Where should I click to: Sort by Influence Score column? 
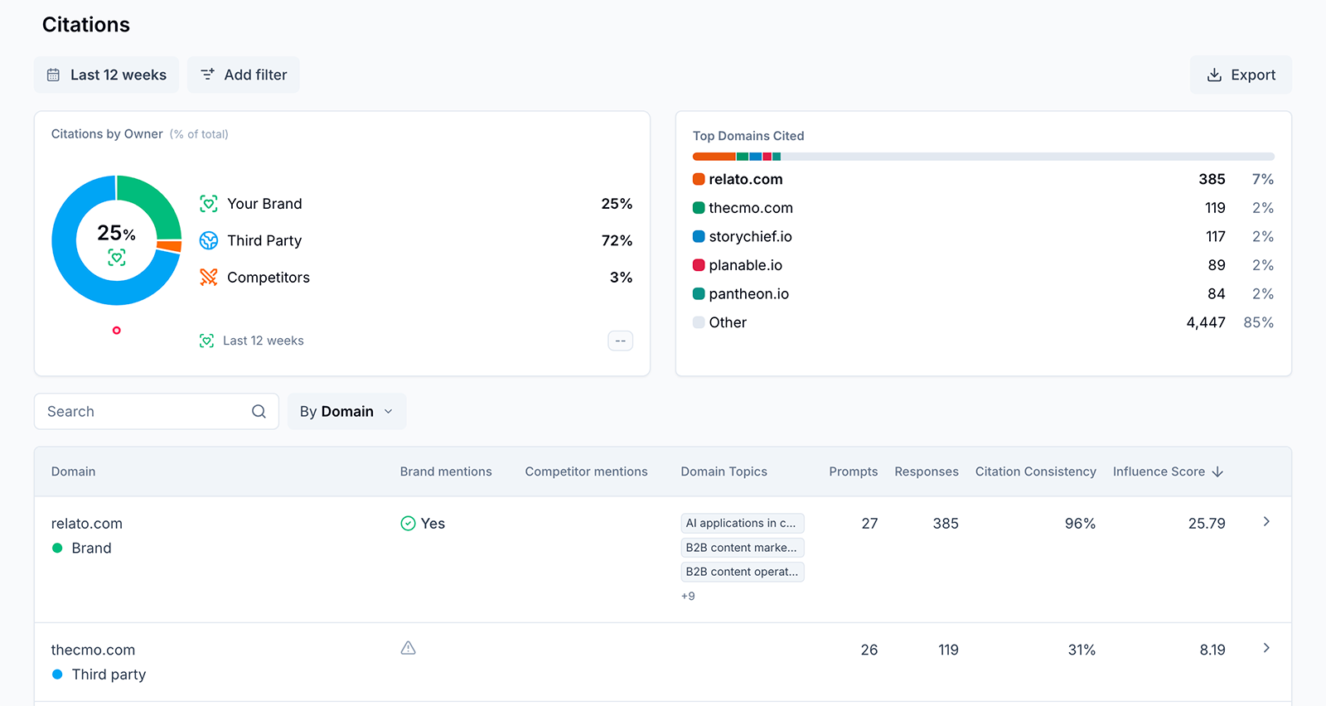coord(1167,471)
